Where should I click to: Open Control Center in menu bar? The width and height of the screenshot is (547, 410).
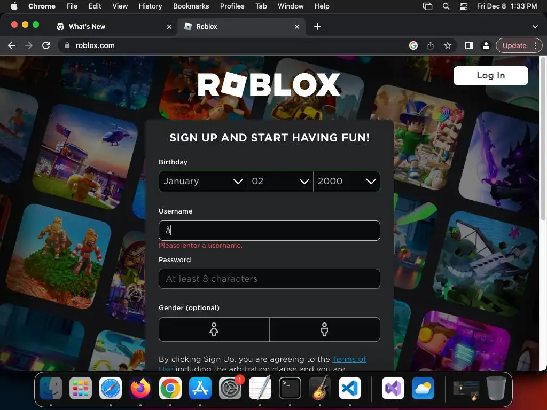[x=464, y=6]
